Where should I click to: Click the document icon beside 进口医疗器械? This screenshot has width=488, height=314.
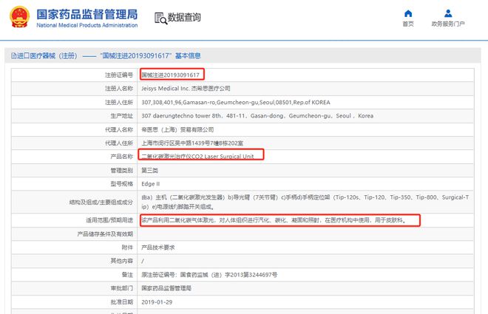coord(14,55)
